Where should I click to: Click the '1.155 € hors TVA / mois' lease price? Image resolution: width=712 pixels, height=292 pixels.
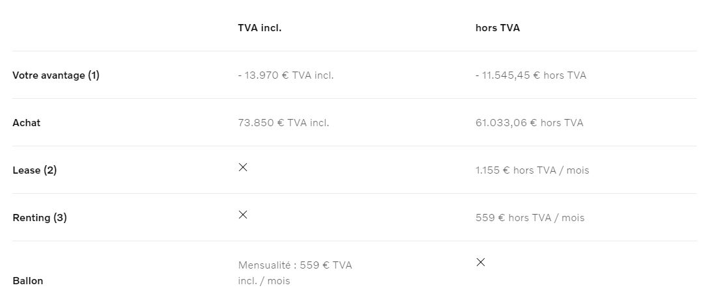[x=532, y=170]
